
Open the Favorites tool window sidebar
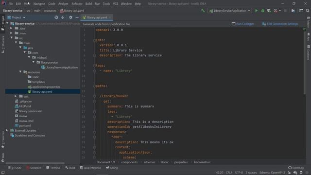click(3, 140)
